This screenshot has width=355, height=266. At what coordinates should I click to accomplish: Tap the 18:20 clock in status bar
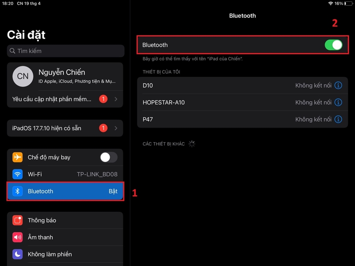(x=8, y=4)
